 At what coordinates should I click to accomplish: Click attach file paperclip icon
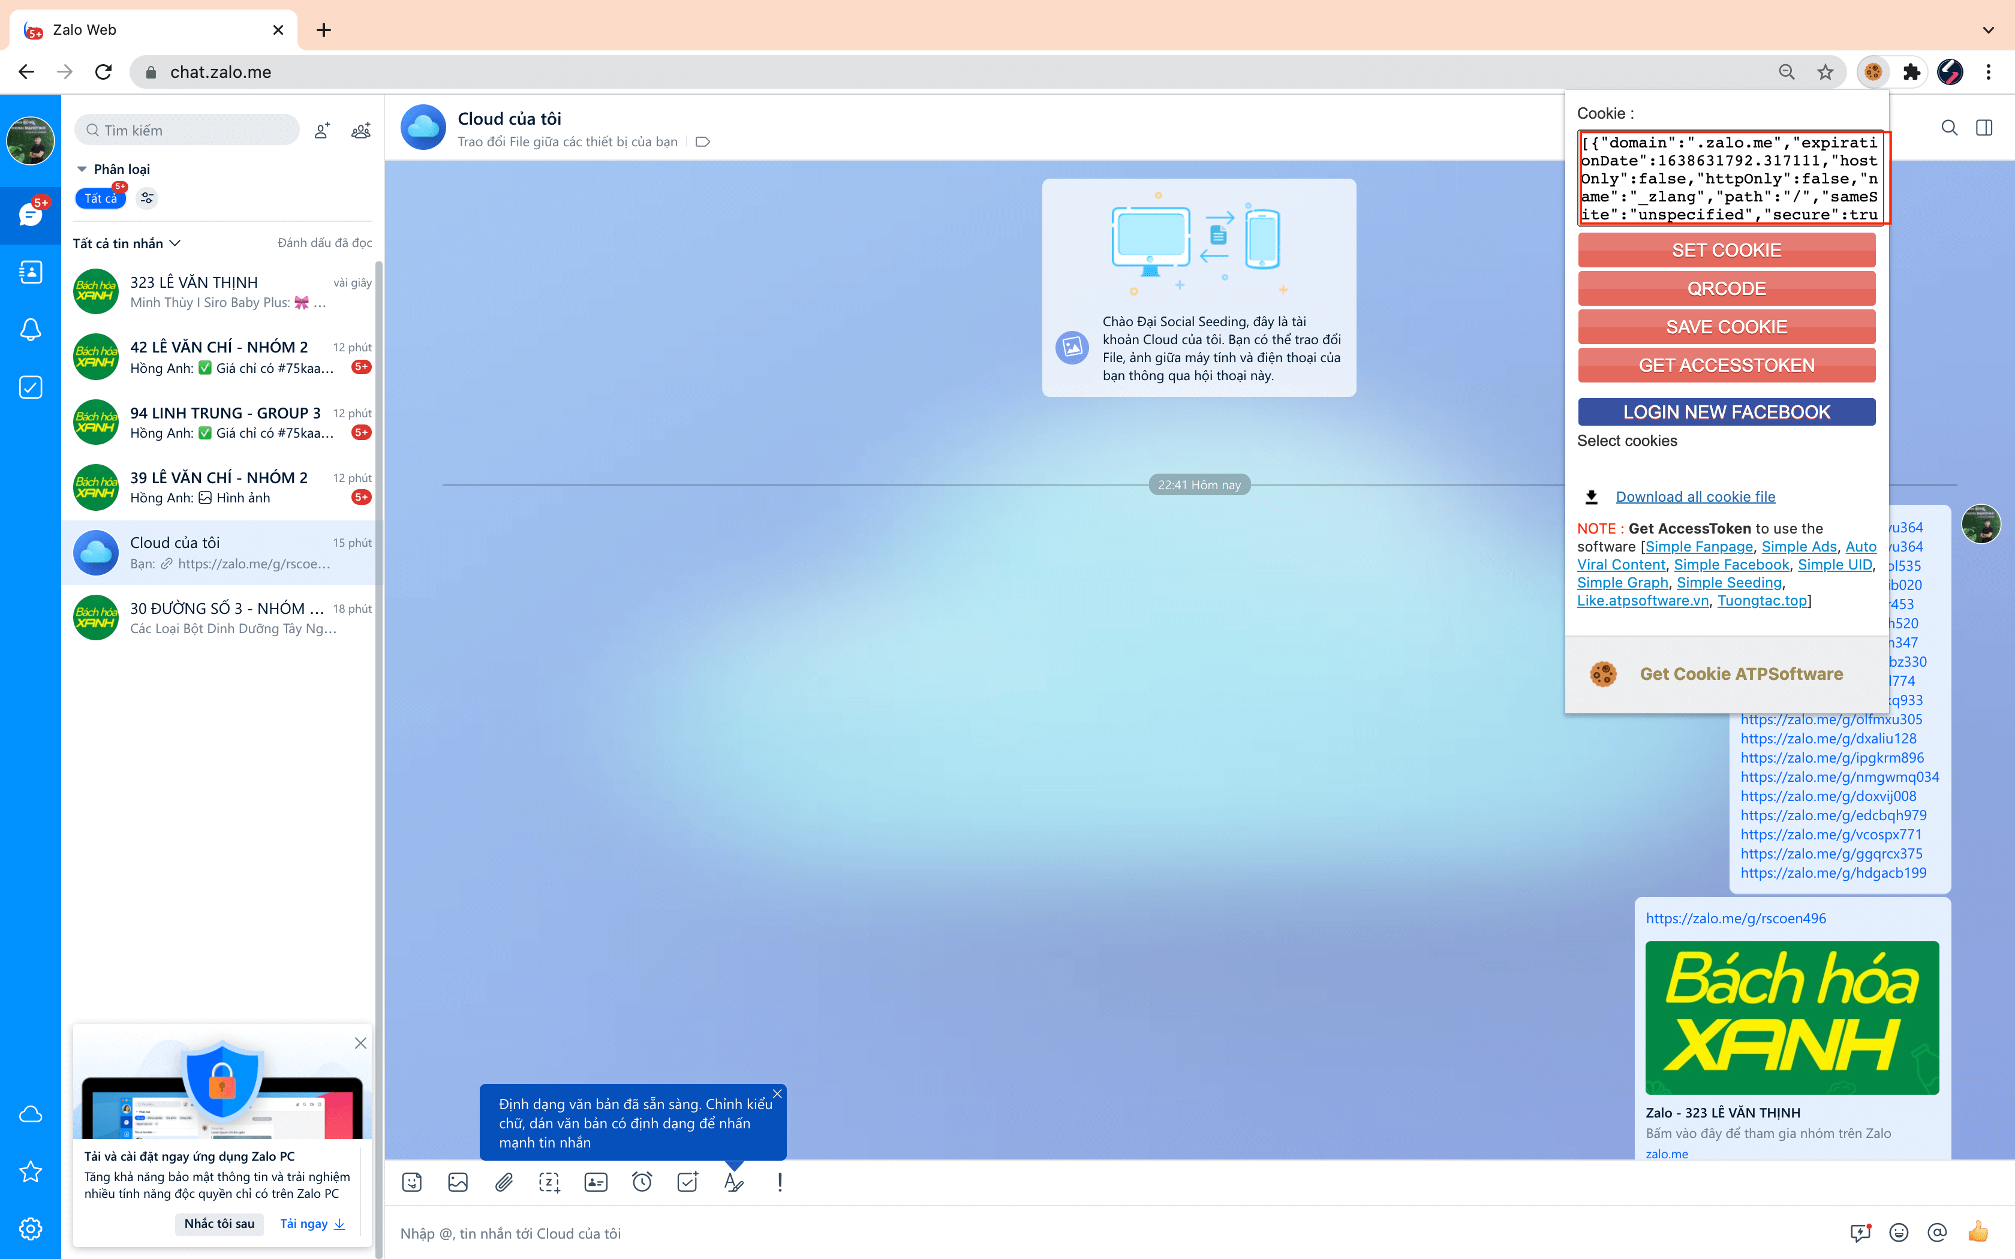point(504,1182)
